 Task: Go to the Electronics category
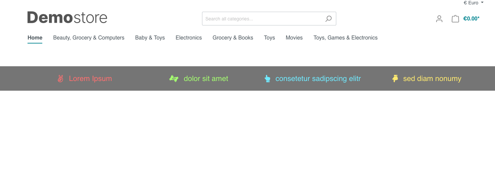(x=189, y=38)
